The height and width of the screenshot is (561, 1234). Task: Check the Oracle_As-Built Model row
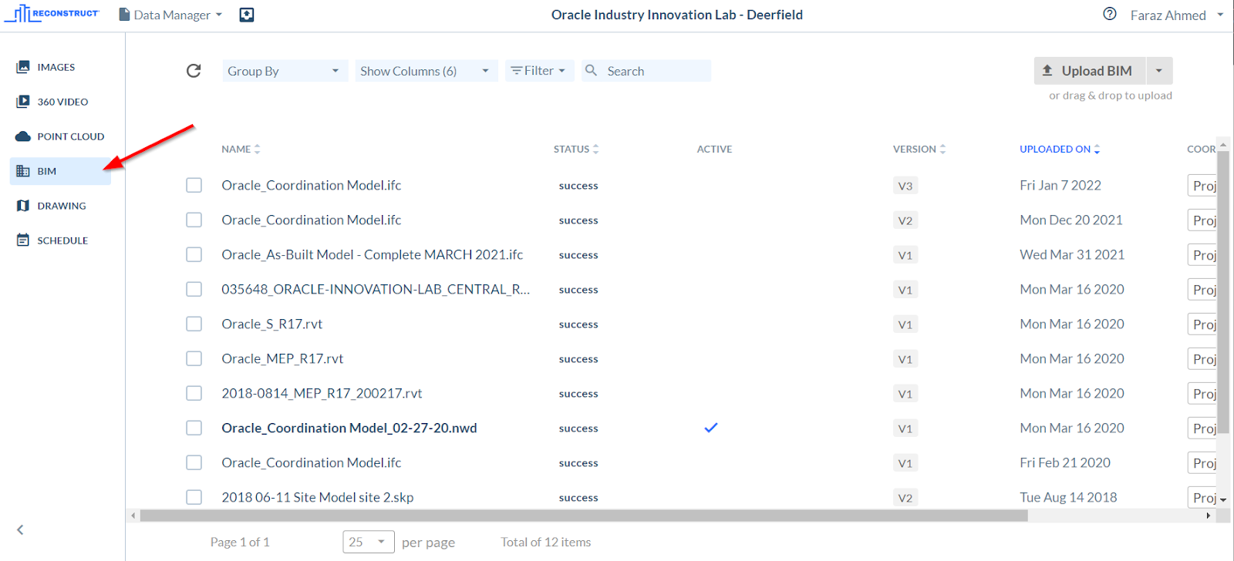pos(194,254)
